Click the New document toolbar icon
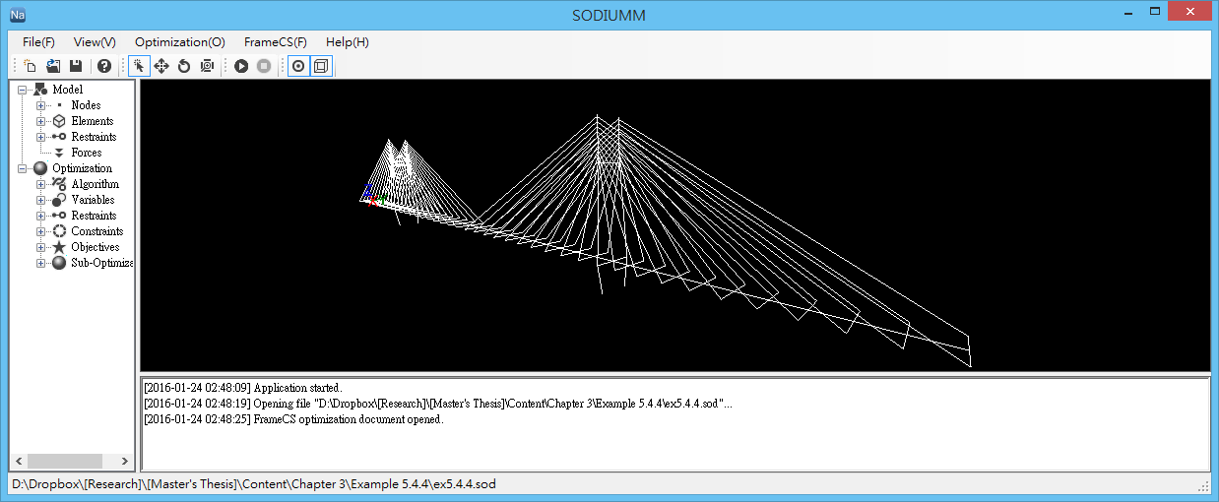The width and height of the screenshot is (1219, 502). coord(31,66)
